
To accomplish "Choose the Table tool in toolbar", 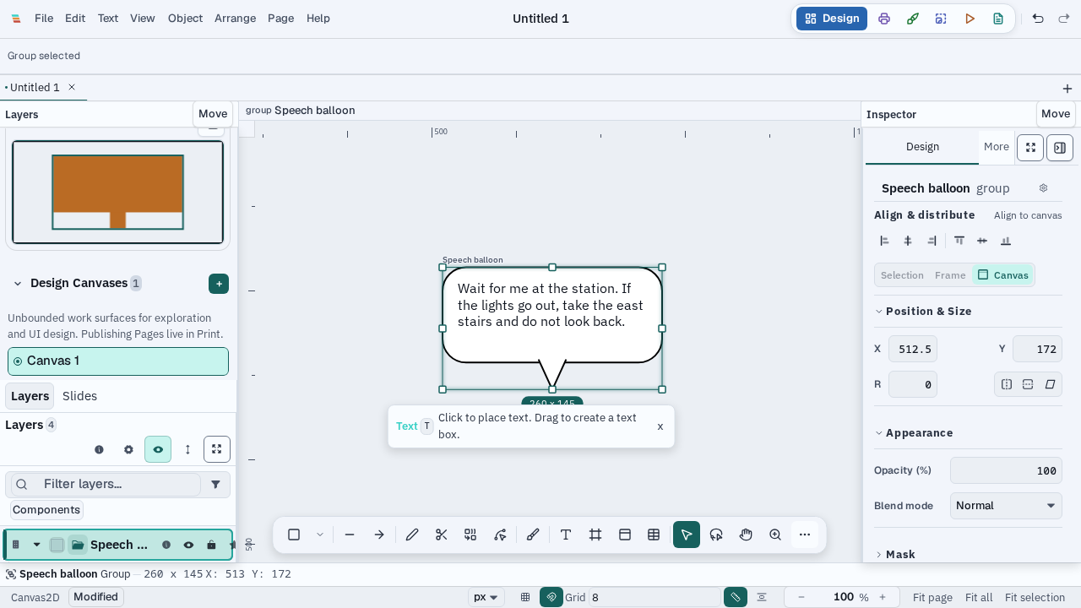I will [654, 535].
